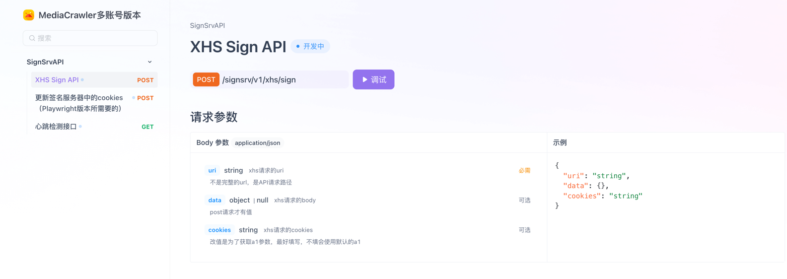The width and height of the screenshot is (787, 279).
Task: Click the uri parameter tag
Action: click(x=212, y=170)
